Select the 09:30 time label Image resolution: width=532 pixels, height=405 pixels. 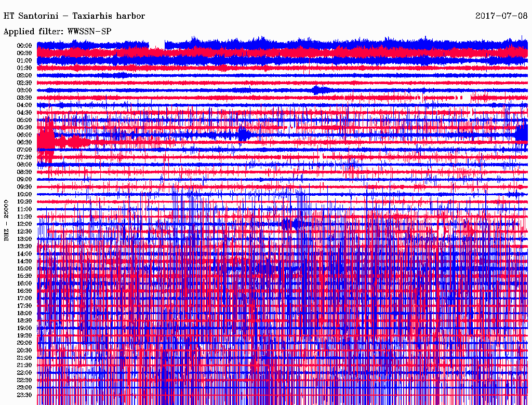pyautogui.click(x=24, y=187)
